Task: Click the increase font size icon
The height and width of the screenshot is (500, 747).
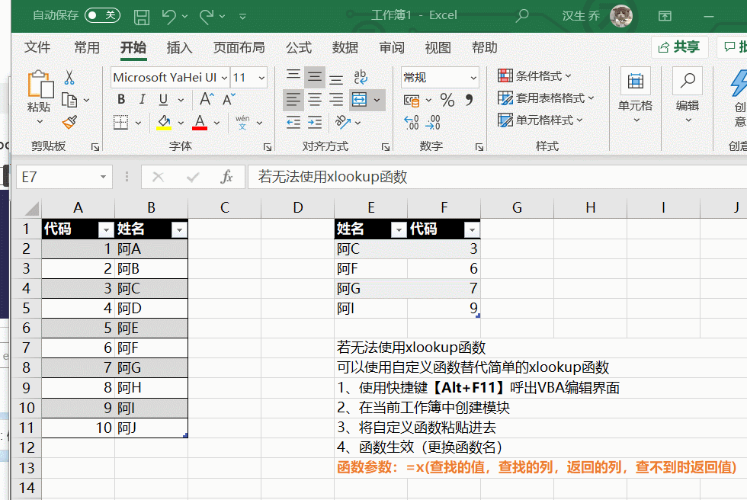Action: [205, 98]
